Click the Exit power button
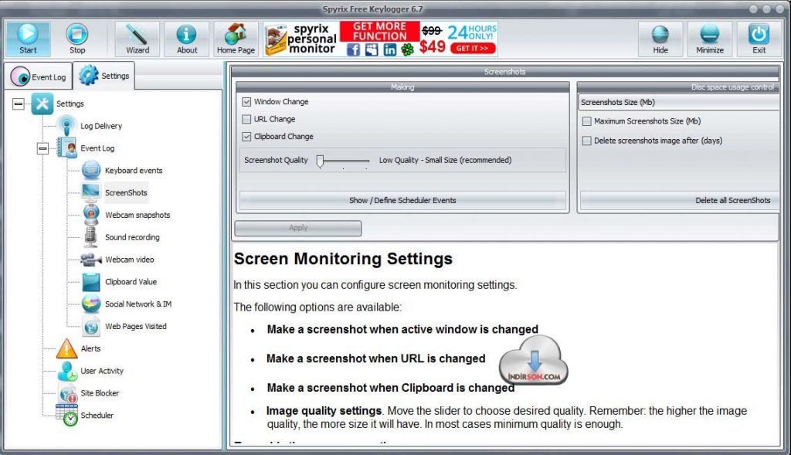This screenshot has width=791, height=455. coord(759,39)
